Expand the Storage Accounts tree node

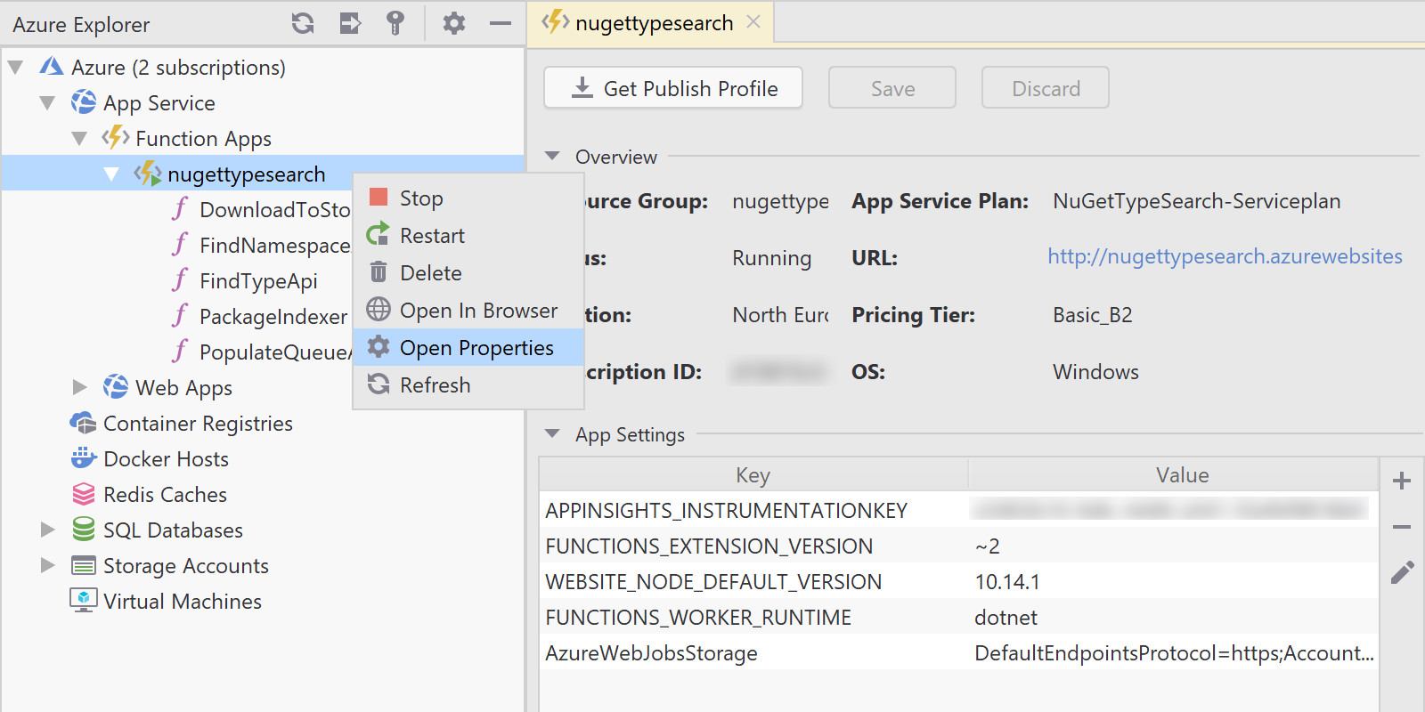pos(47,565)
